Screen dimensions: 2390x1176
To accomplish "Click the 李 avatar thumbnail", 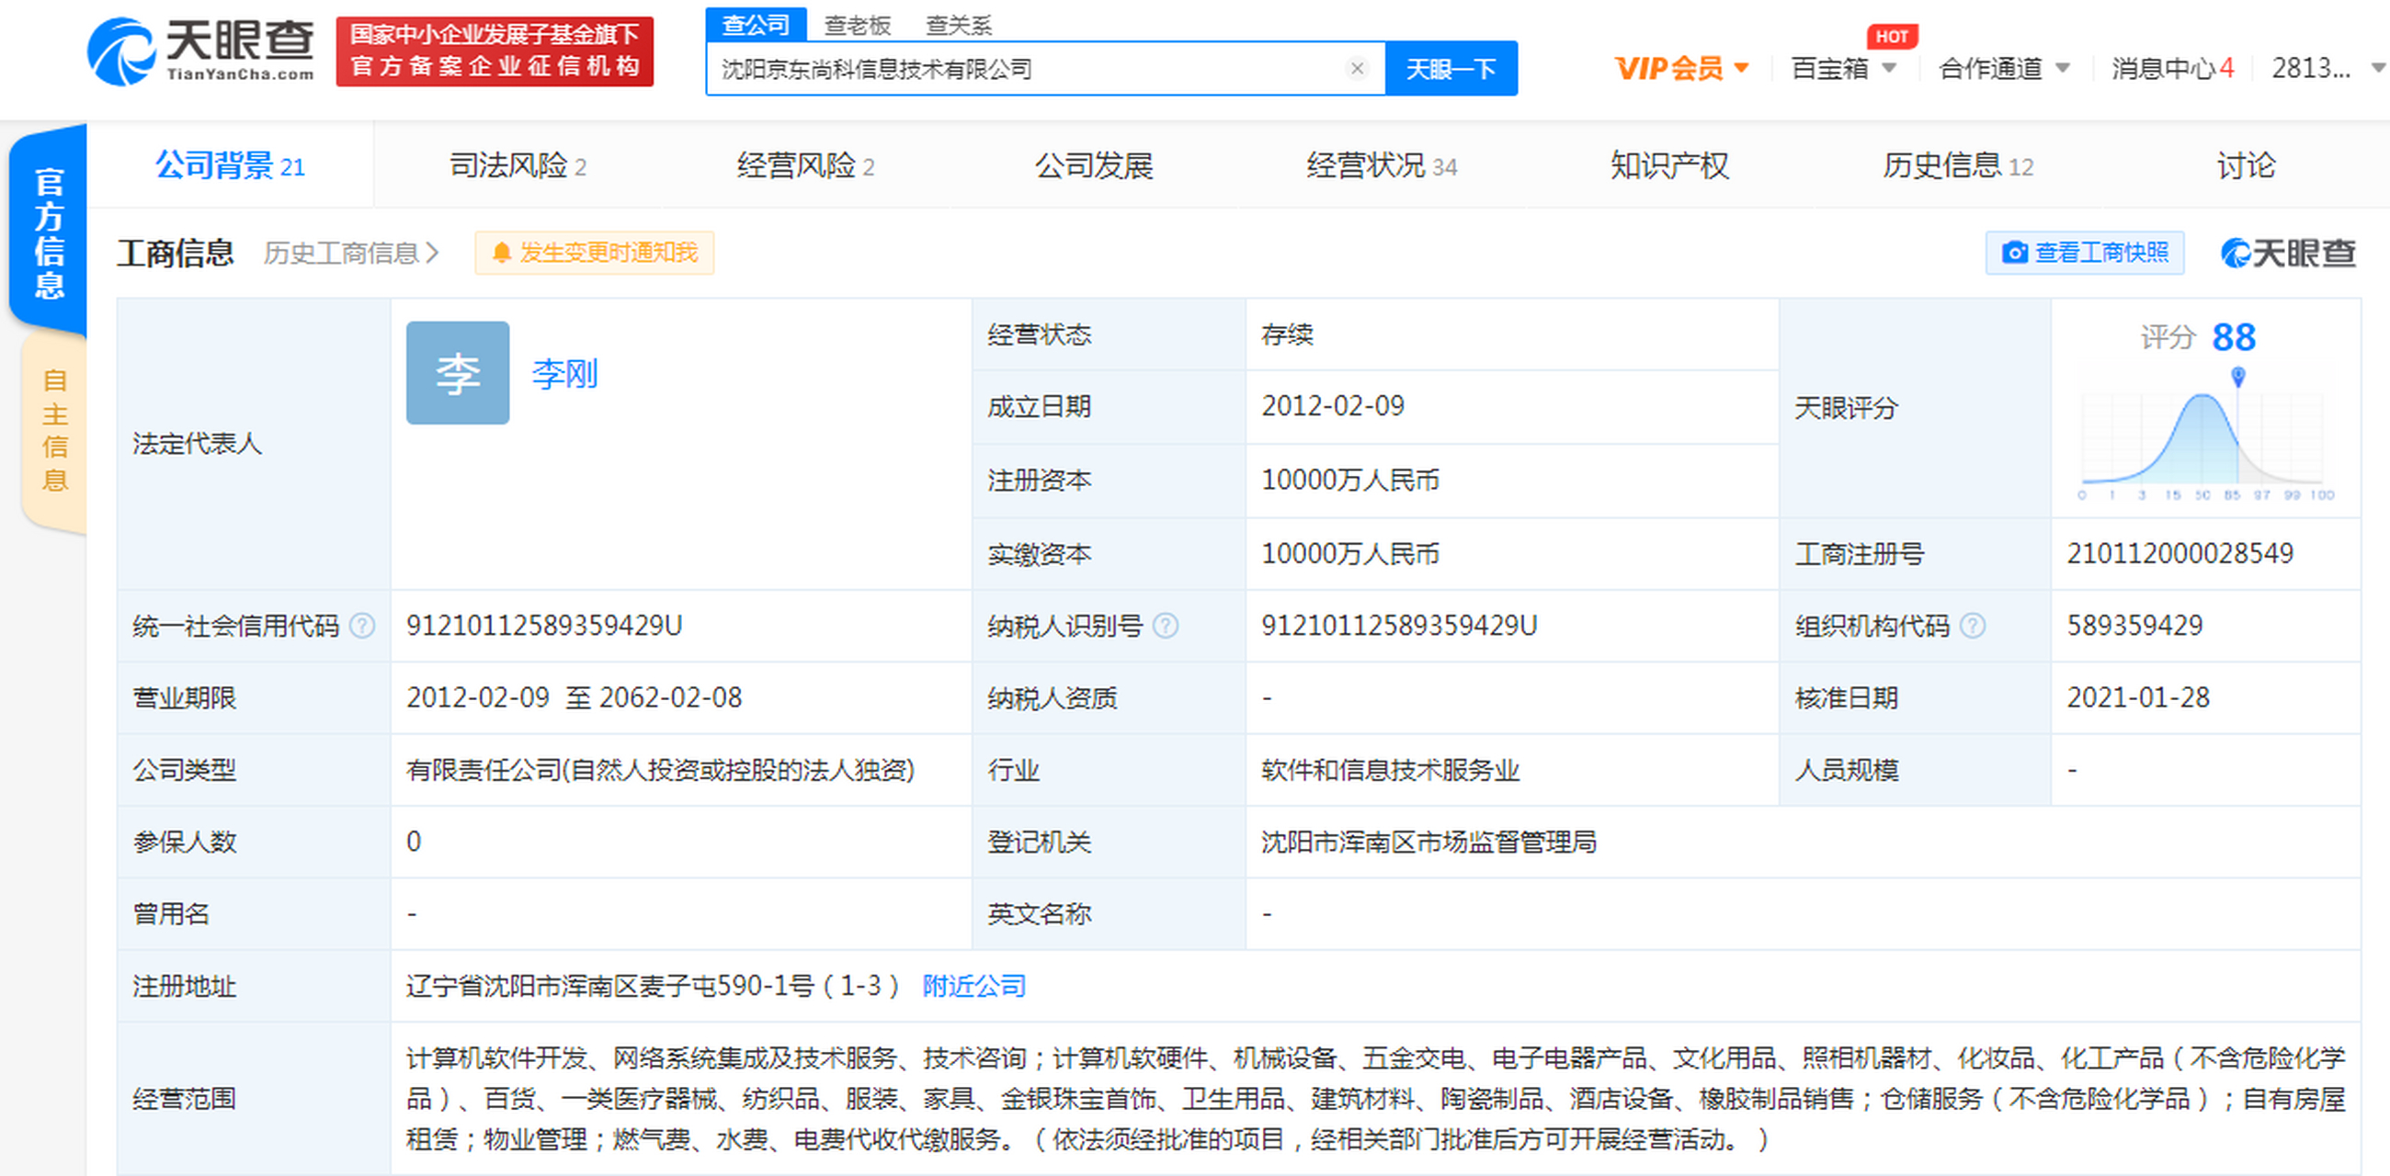I will (x=458, y=373).
